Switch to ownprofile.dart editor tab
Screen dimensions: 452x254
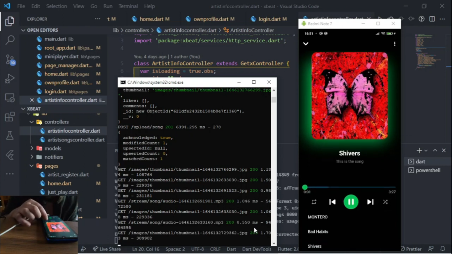(210, 19)
